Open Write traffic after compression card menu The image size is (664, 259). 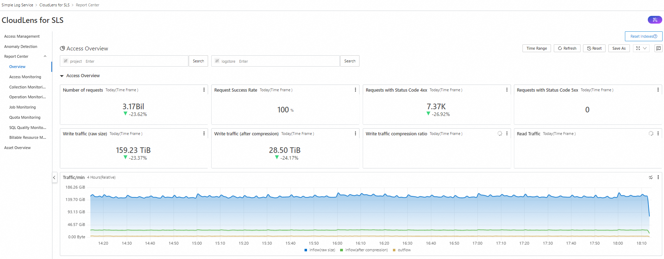coord(355,134)
